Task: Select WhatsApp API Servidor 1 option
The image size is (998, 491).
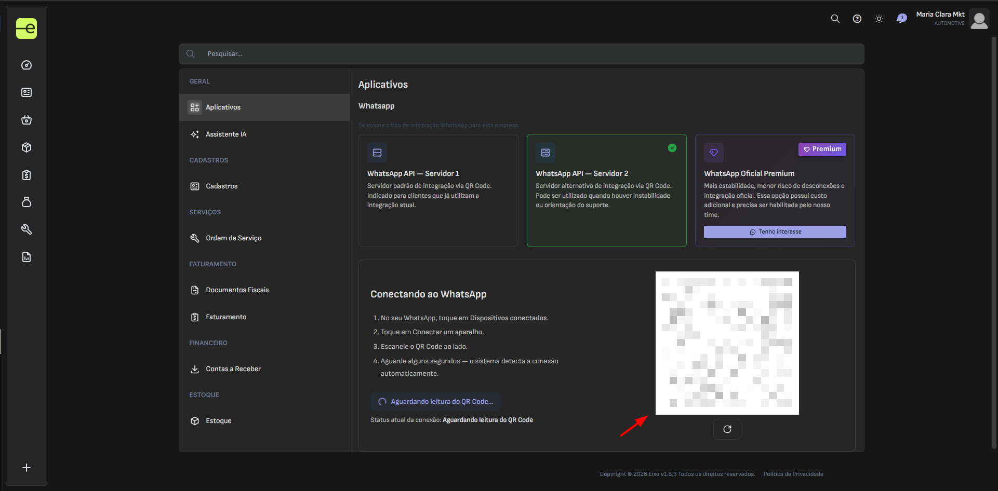Action: 438,190
